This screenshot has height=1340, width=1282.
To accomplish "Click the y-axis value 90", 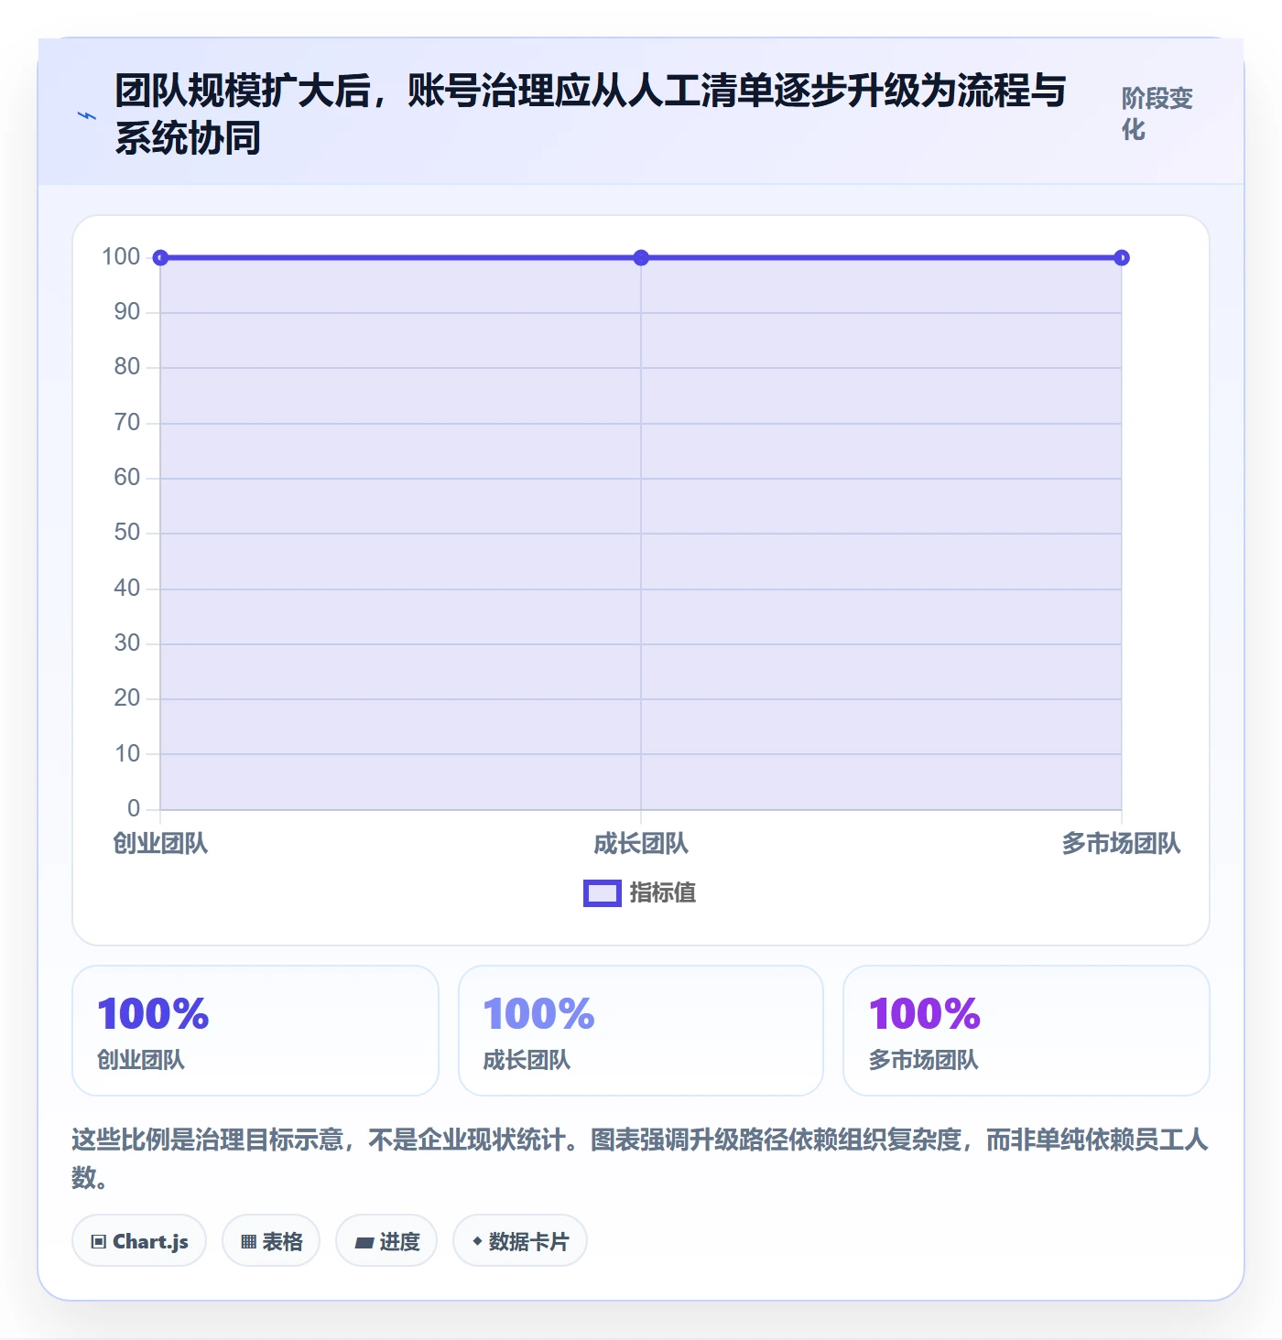I will click(127, 312).
